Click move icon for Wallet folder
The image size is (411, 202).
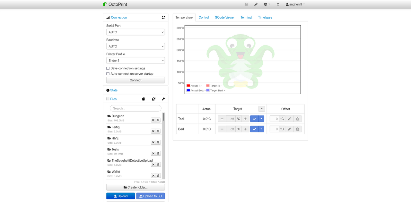(153, 176)
